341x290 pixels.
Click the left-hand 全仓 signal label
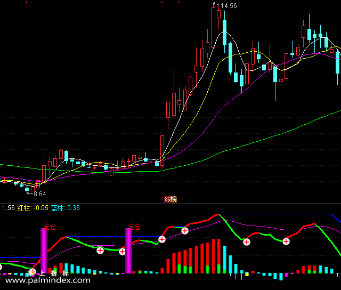tap(50, 227)
